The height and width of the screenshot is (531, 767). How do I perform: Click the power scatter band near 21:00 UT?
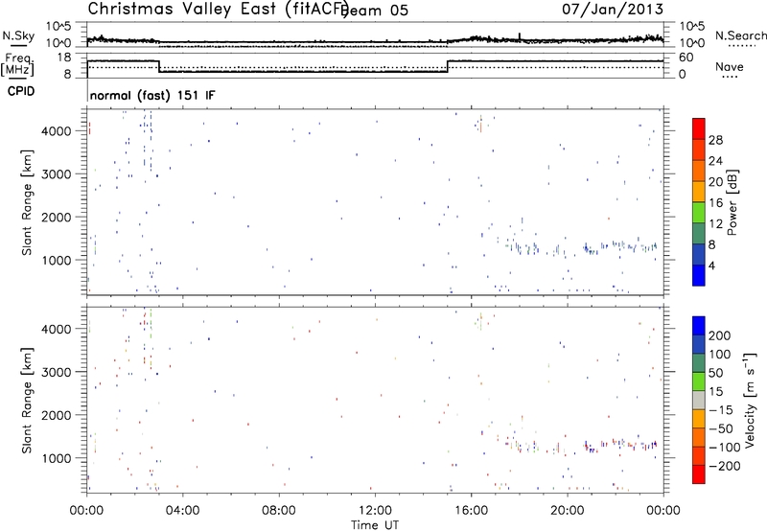tap(591, 249)
